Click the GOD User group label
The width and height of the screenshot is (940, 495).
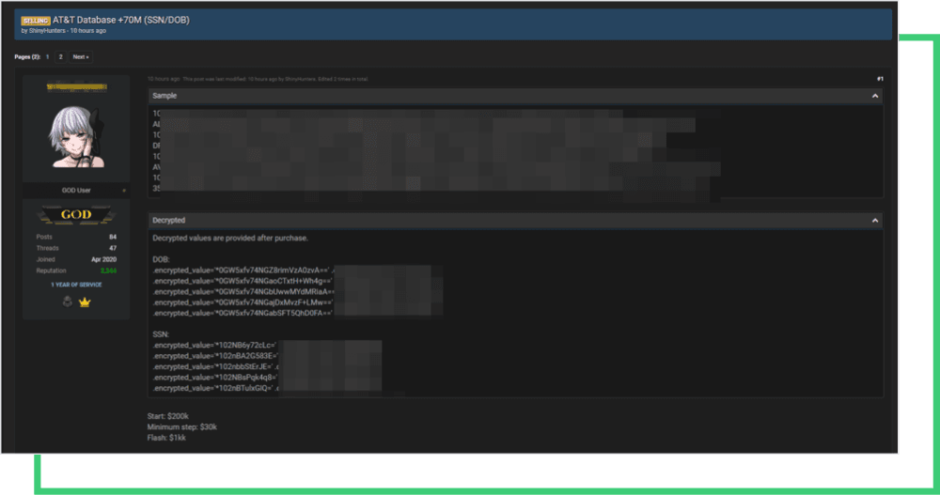point(75,191)
